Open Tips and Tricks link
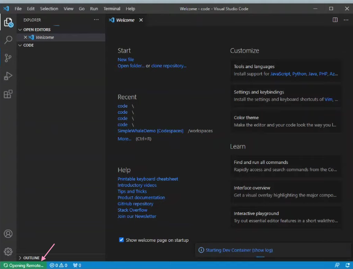This screenshot has height=269, width=353. 132,191
